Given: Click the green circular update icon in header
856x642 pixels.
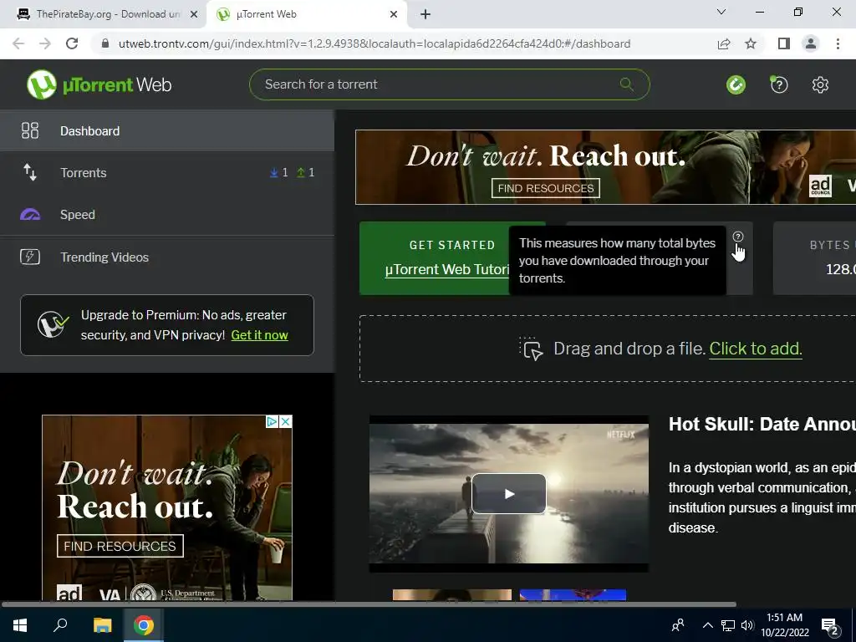Looking at the screenshot, I should coord(736,84).
